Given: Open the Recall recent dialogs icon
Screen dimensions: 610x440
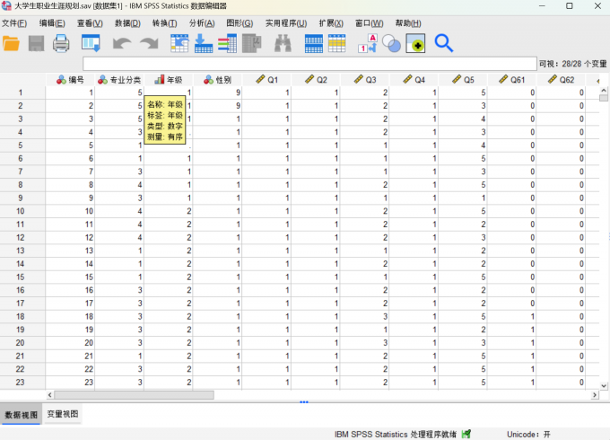Looking at the screenshot, I should pos(91,42).
